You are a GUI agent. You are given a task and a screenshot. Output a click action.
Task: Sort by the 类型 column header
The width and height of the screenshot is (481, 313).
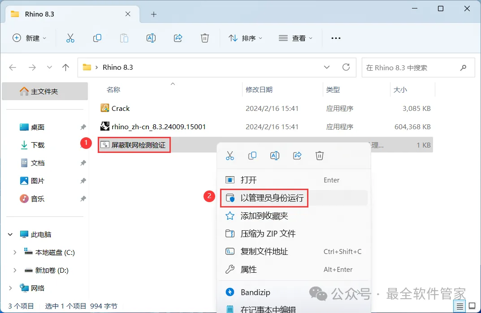[x=333, y=89]
